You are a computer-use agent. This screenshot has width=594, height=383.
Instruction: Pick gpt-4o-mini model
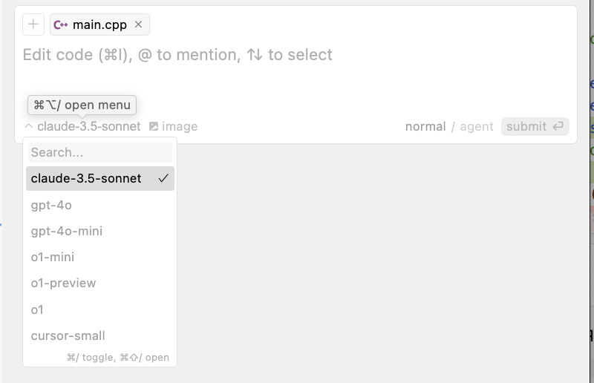point(67,231)
